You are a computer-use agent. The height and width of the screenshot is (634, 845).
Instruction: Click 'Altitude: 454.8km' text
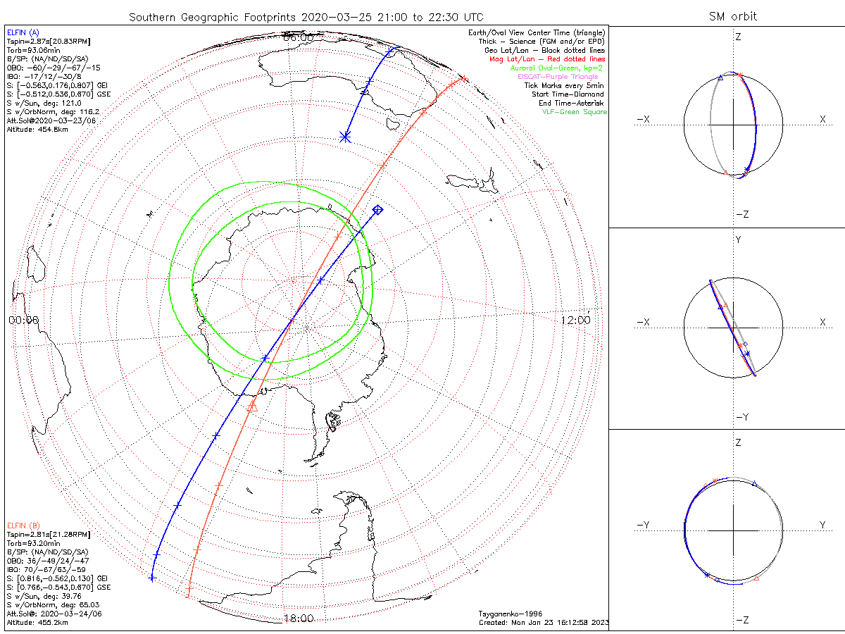[37, 130]
